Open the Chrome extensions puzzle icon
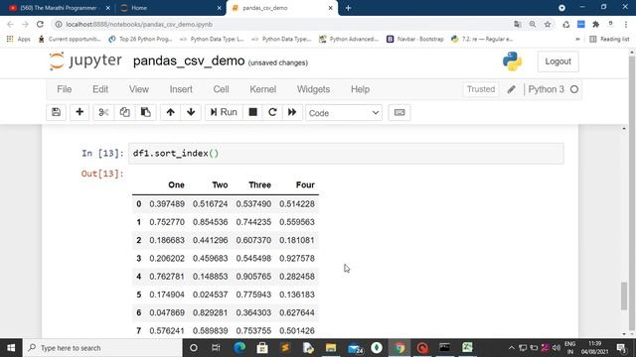This screenshot has width=636, height=357. click(x=596, y=24)
